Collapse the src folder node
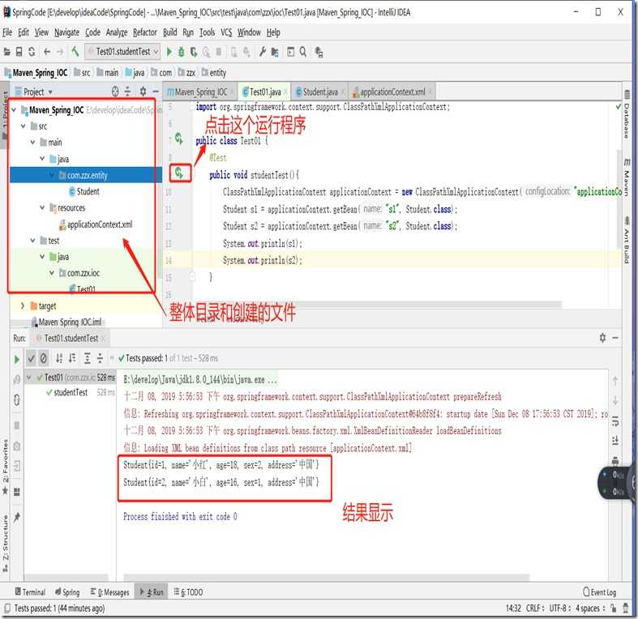Viewport: 638px width, 619px height. [x=24, y=126]
